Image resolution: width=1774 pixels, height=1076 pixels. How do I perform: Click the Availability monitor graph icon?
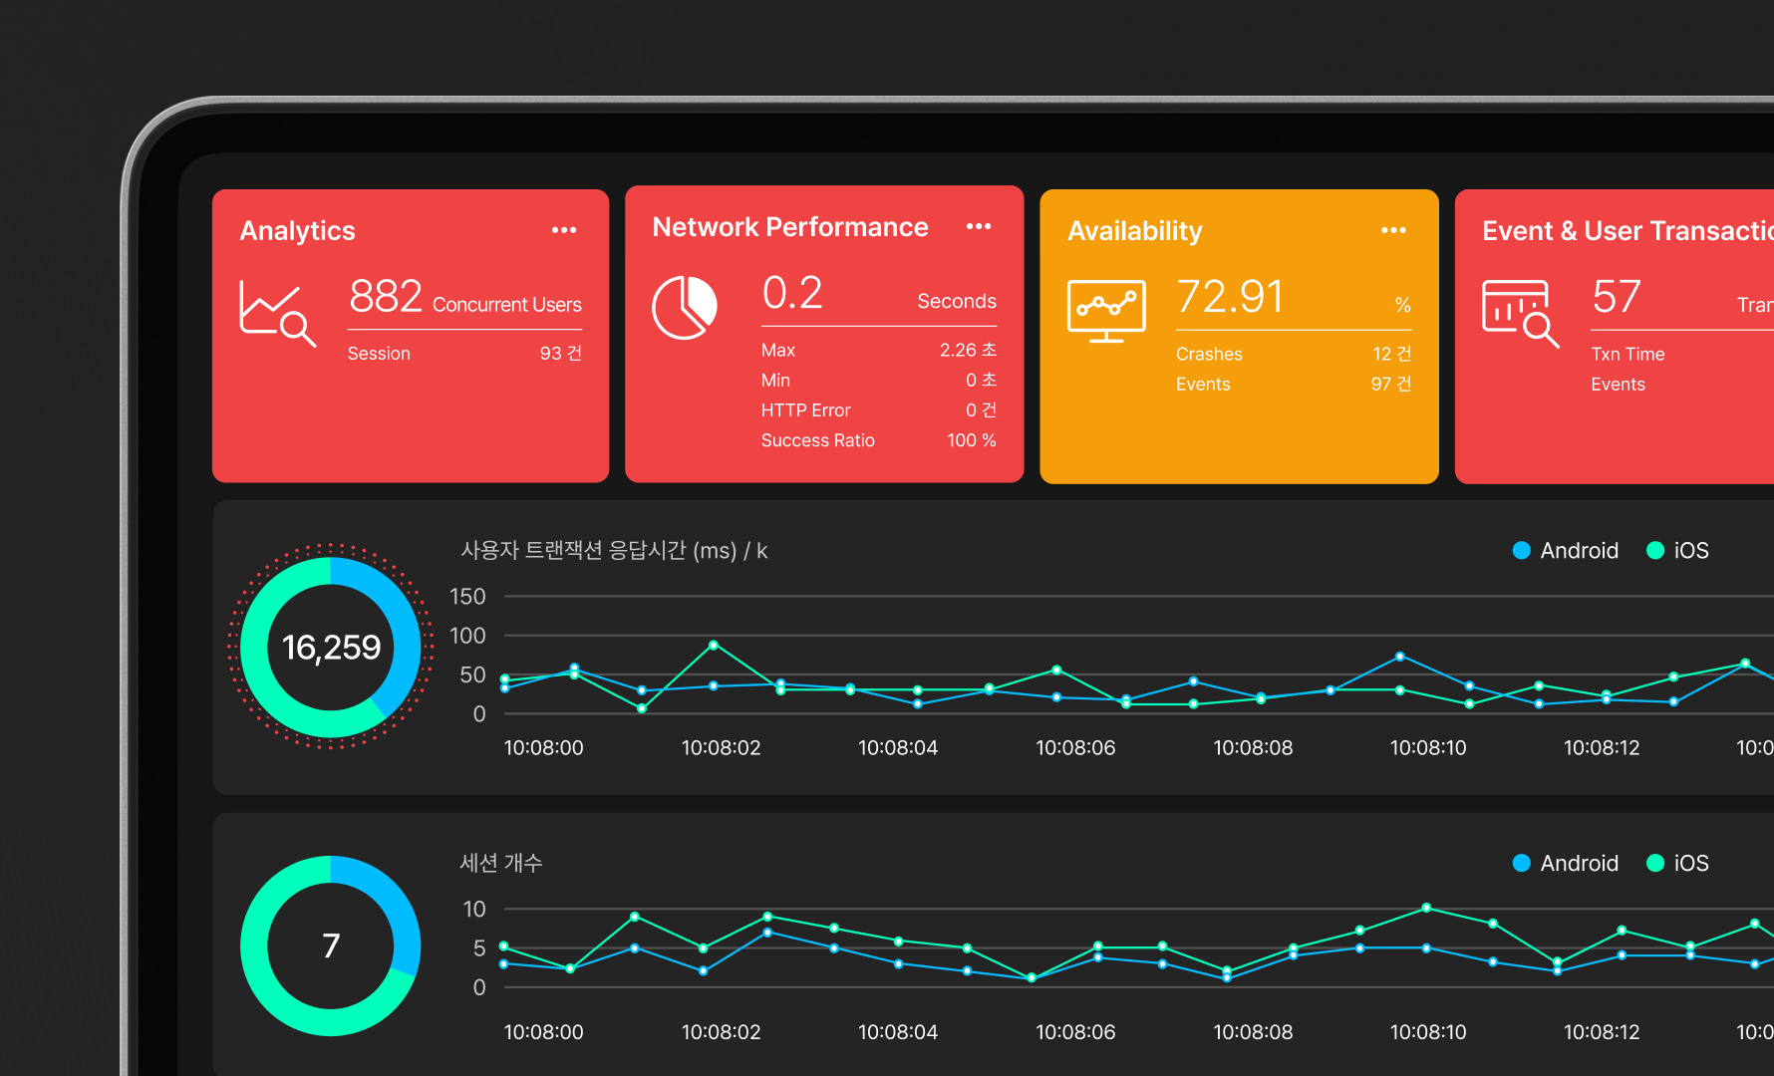click(x=1106, y=310)
